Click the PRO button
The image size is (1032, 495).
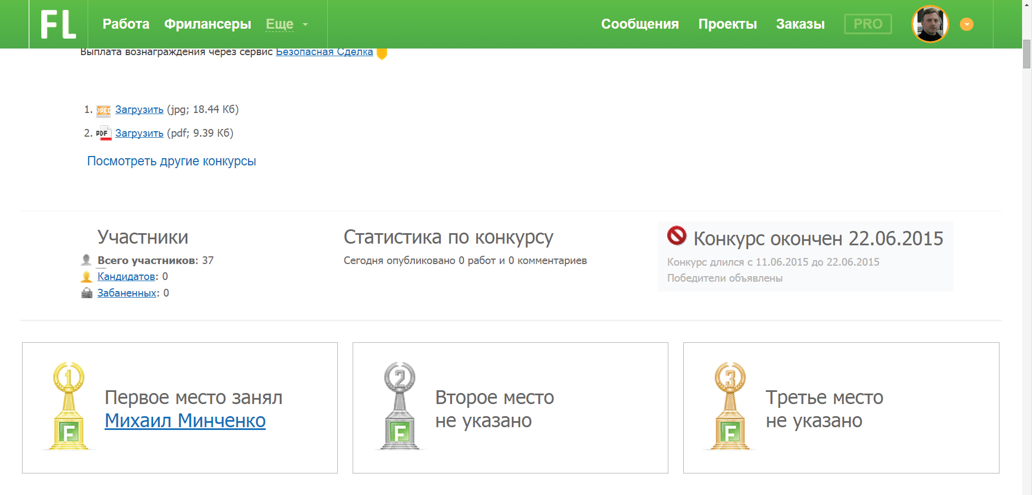click(x=868, y=24)
